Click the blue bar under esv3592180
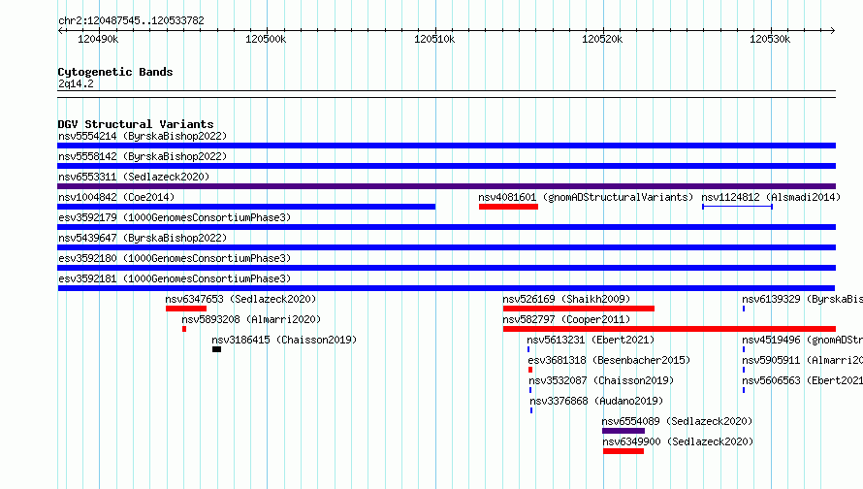This screenshot has height=489, width=863. [x=446, y=268]
